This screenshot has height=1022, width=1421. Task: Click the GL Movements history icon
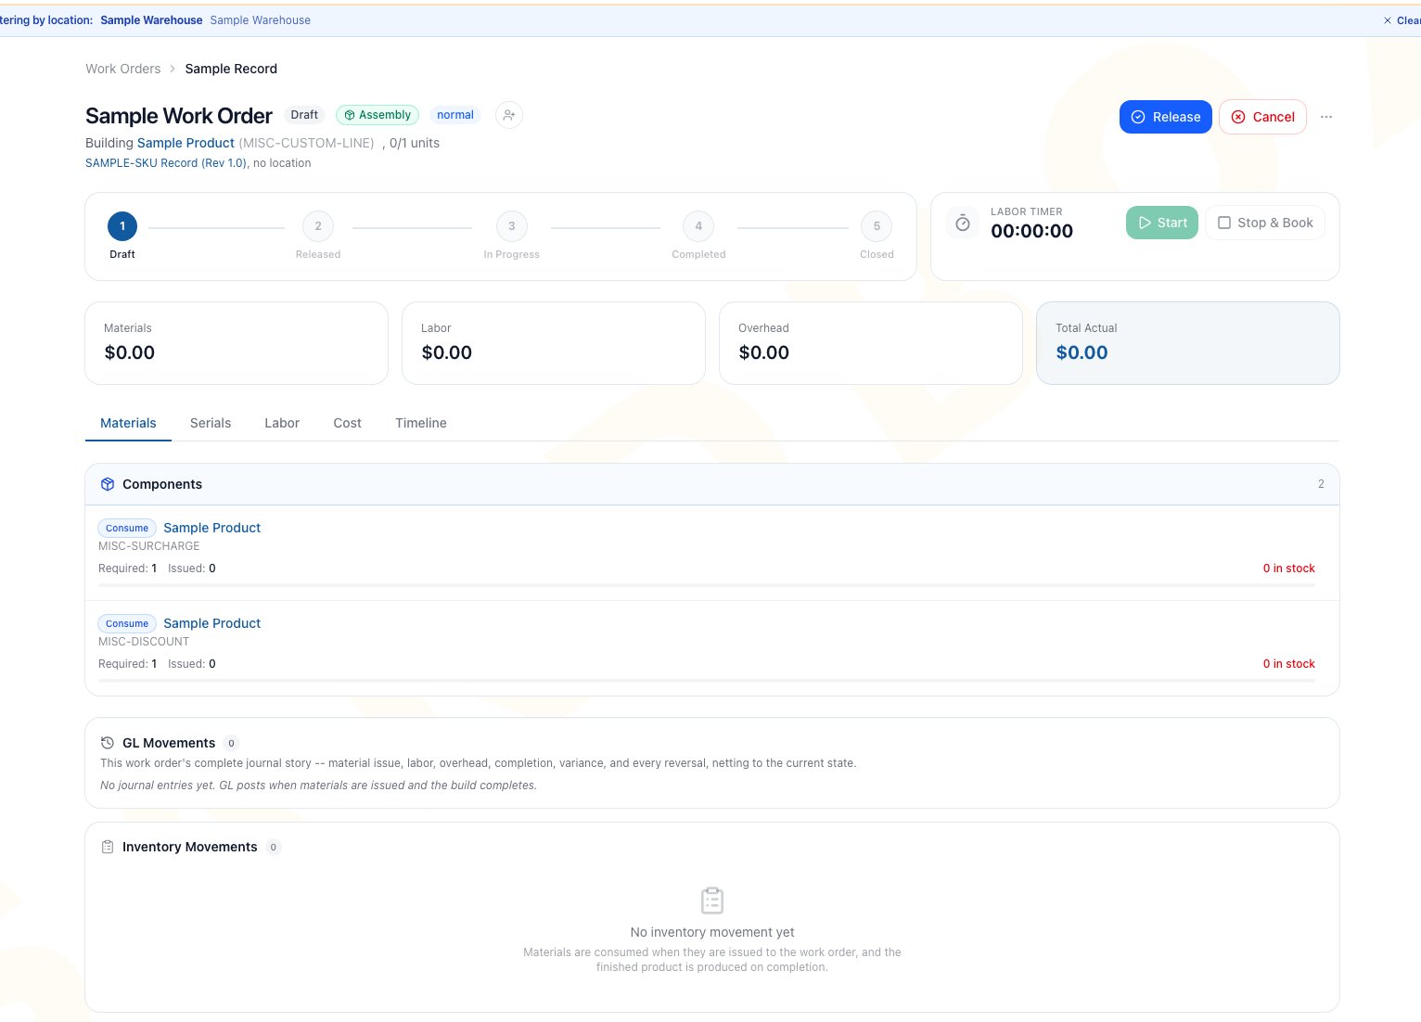(x=108, y=743)
